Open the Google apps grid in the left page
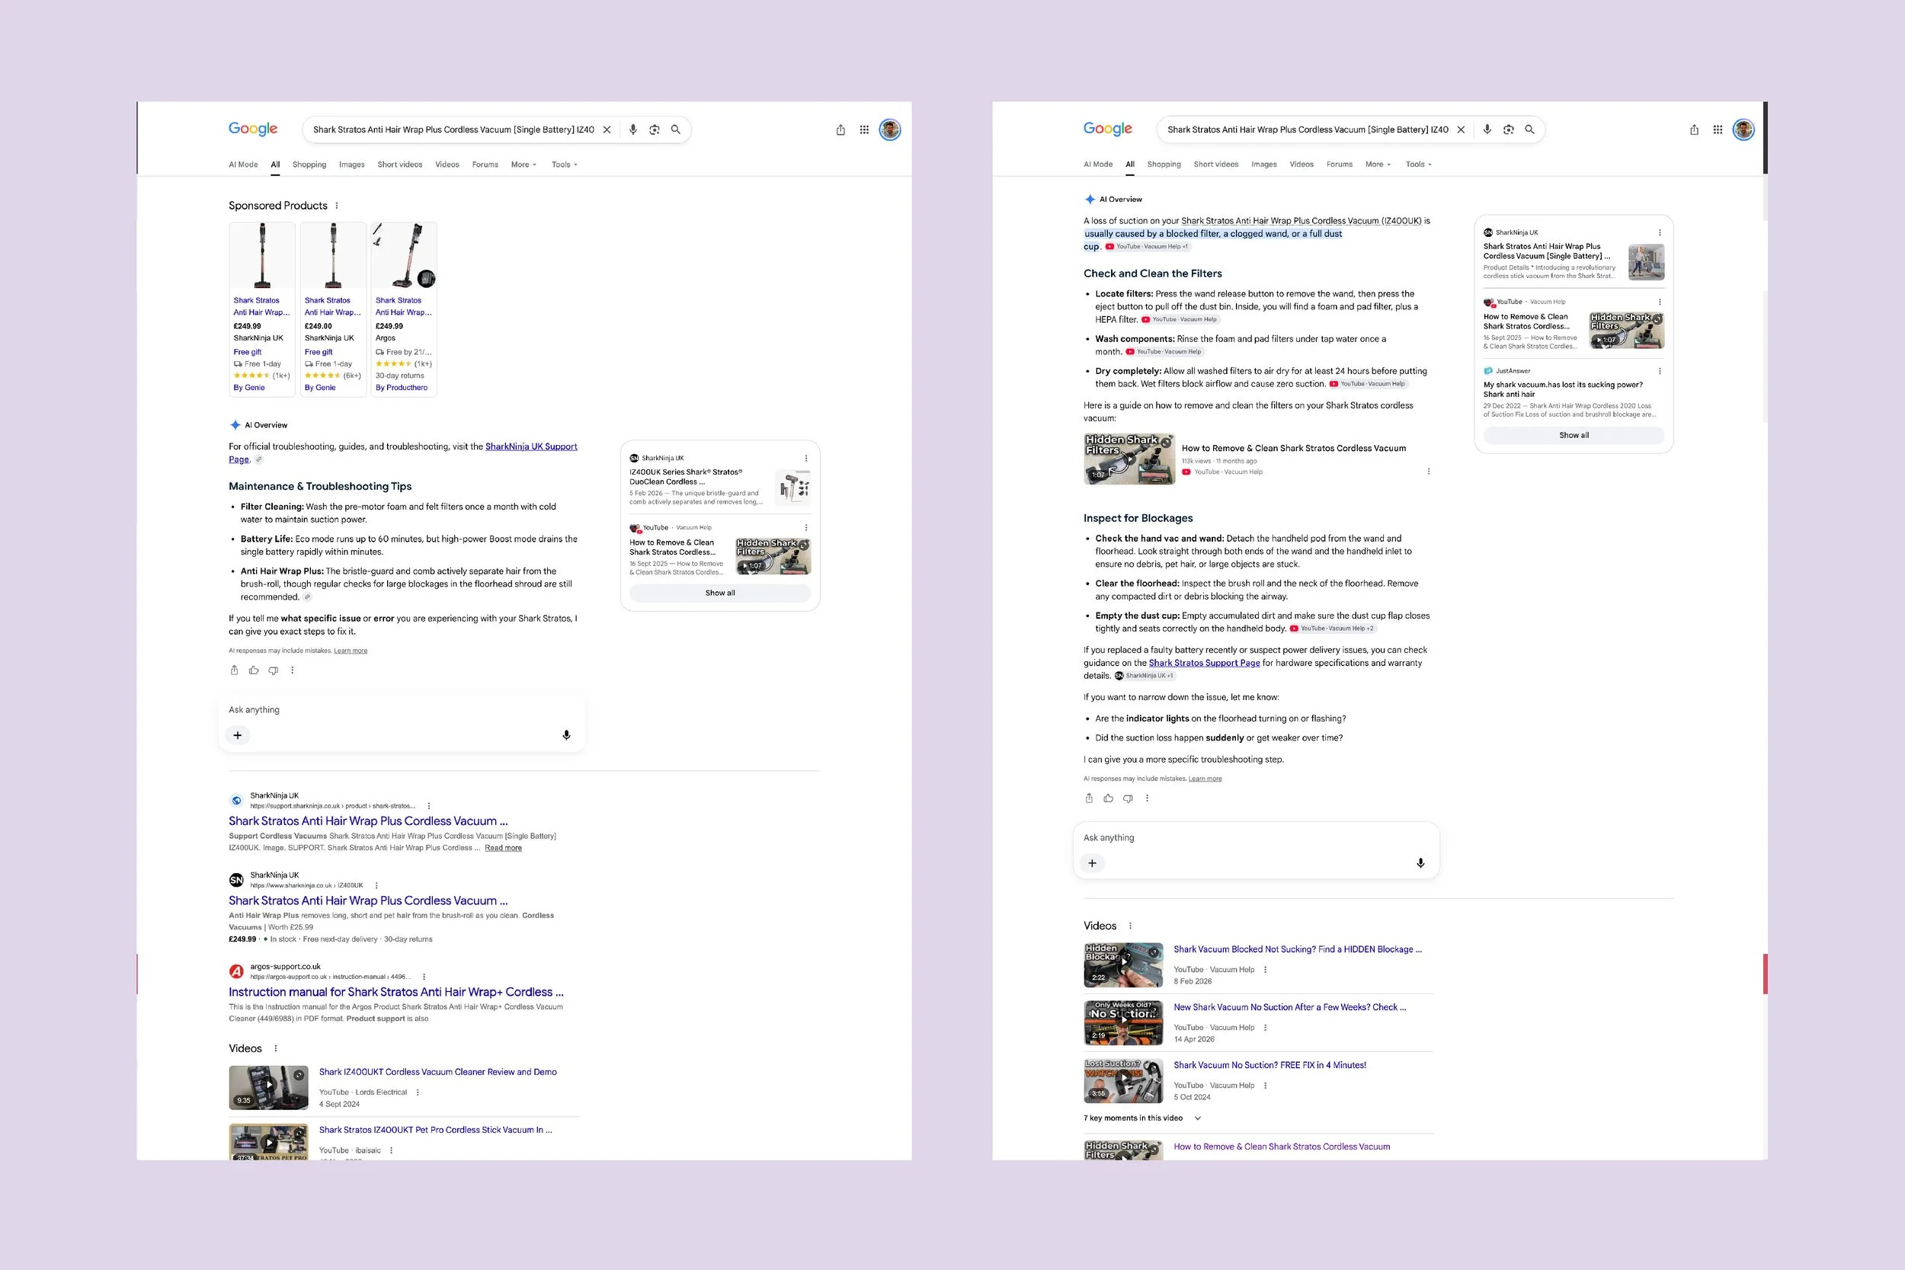This screenshot has width=1905, height=1270. [864, 130]
